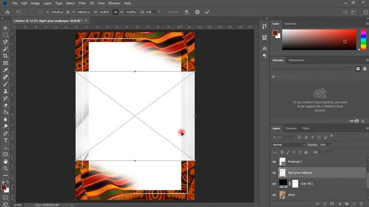Select the Eraser tool

tap(5, 105)
